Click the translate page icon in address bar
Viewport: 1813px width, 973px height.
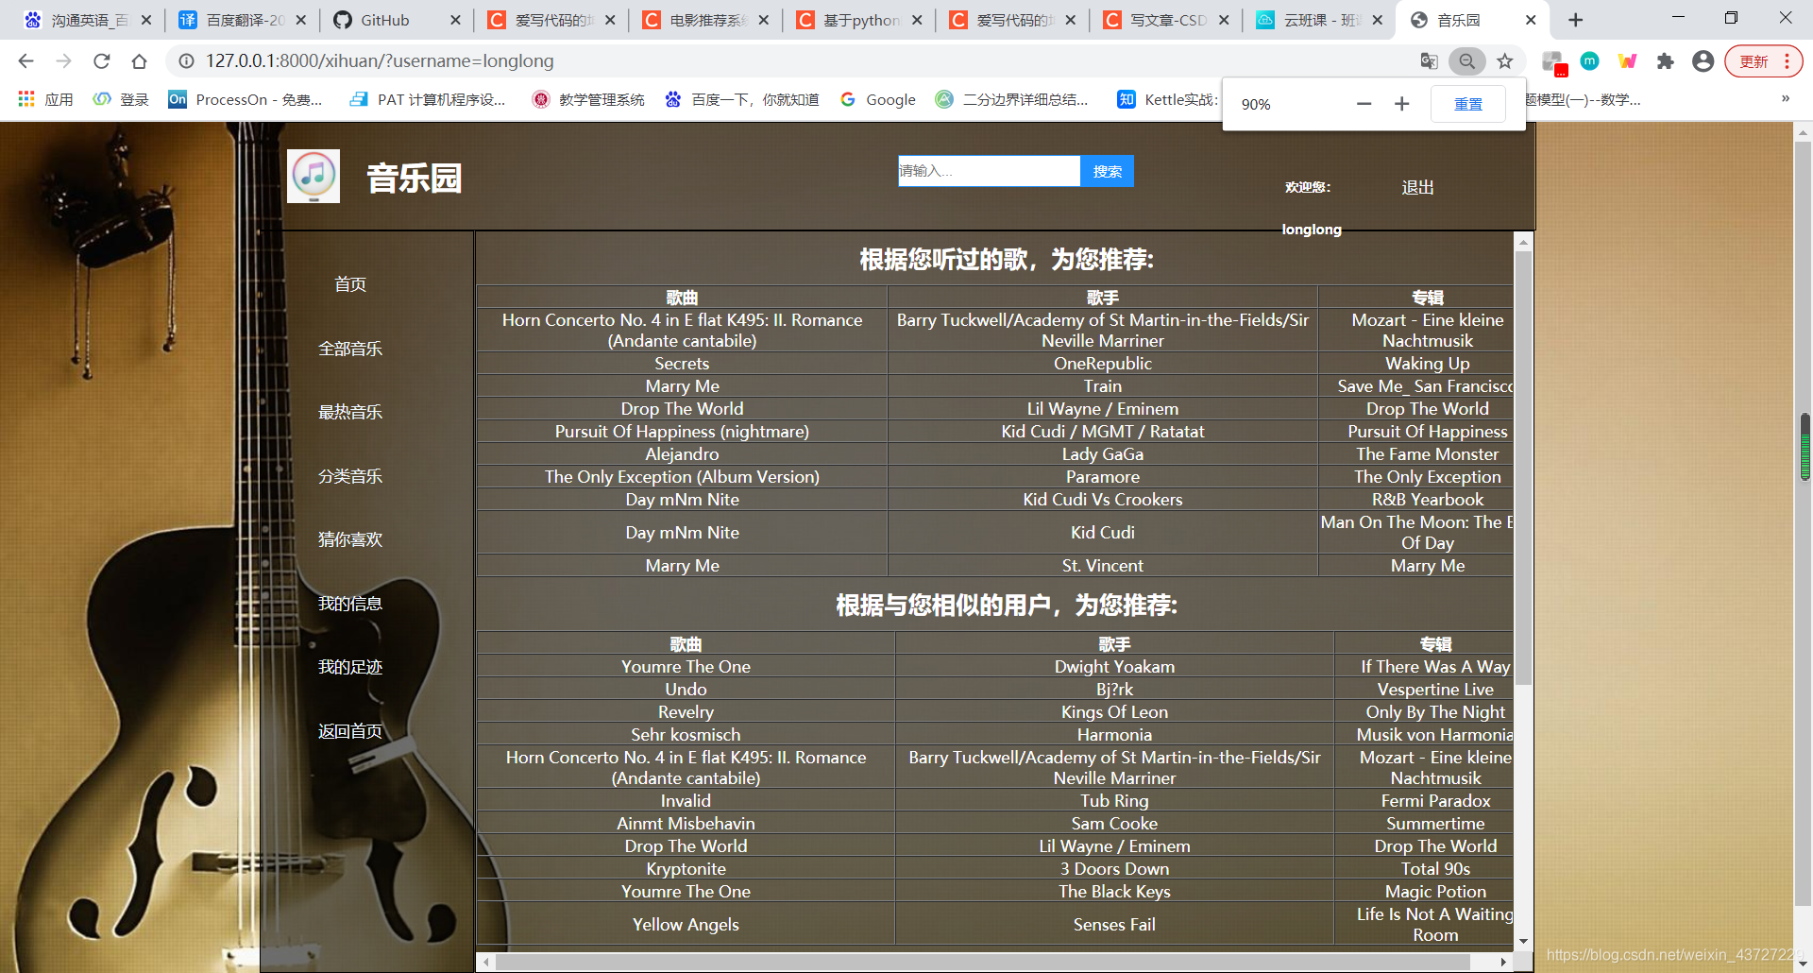pos(1429,61)
